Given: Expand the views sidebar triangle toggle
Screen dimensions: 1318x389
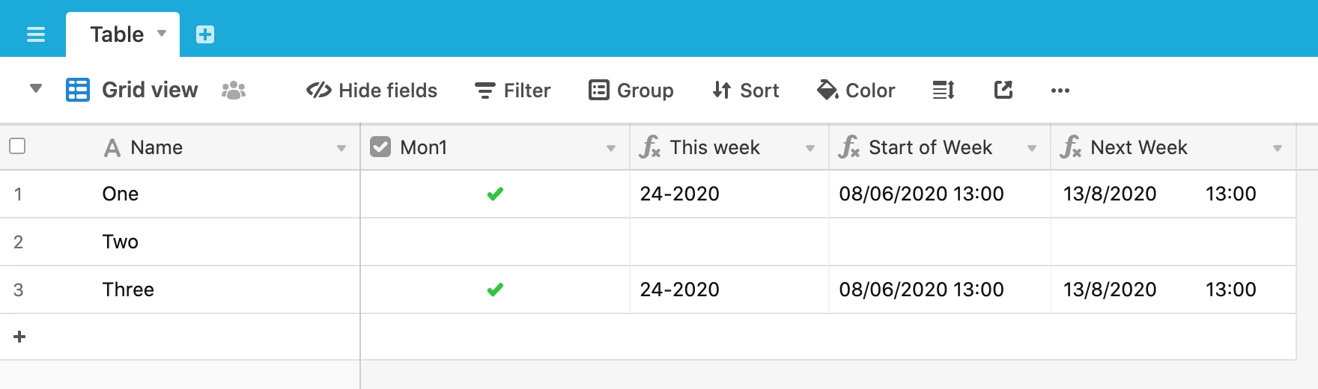Looking at the screenshot, I should click(x=35, y=89).
